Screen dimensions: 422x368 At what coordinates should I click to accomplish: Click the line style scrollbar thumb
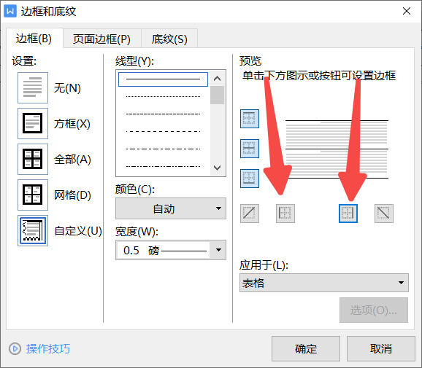(x=217, y=95)
